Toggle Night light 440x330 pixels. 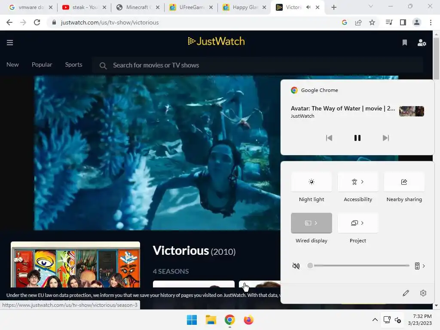(x=312, y=182)
